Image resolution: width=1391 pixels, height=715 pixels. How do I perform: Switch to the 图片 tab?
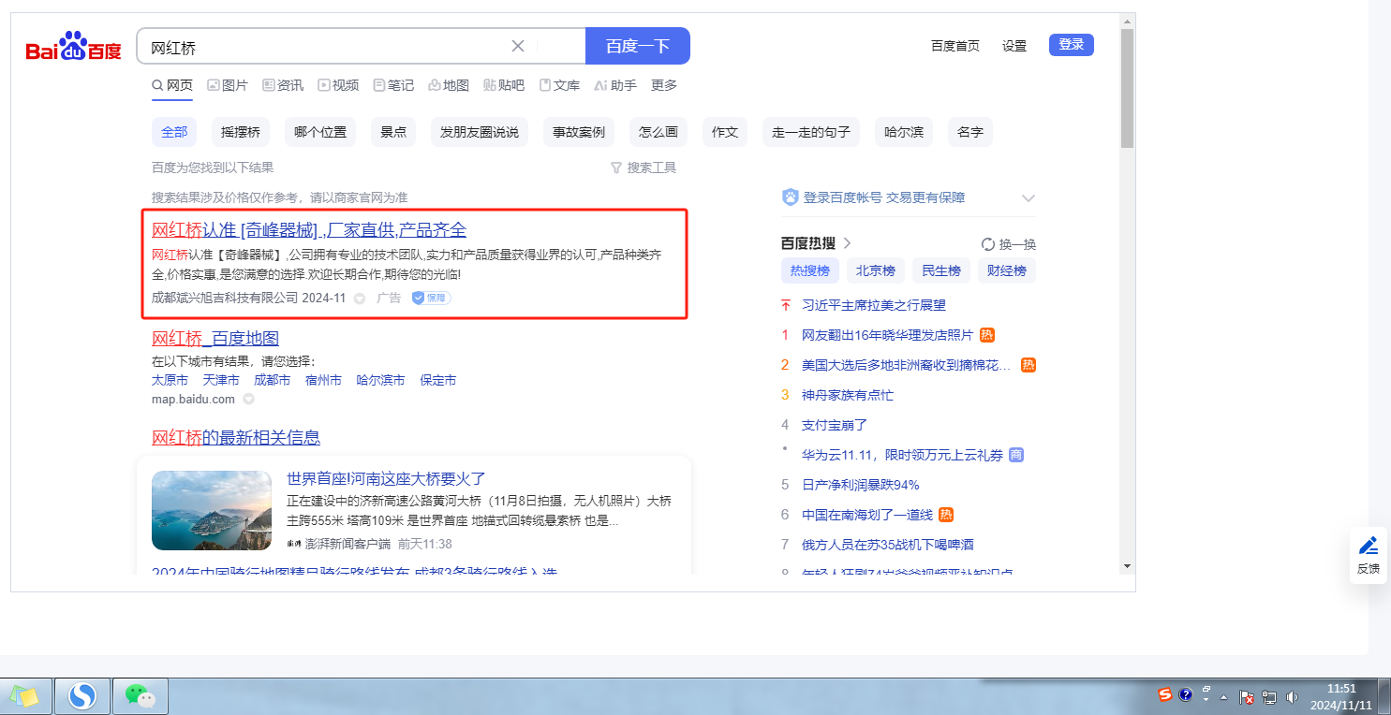[228, 85]
